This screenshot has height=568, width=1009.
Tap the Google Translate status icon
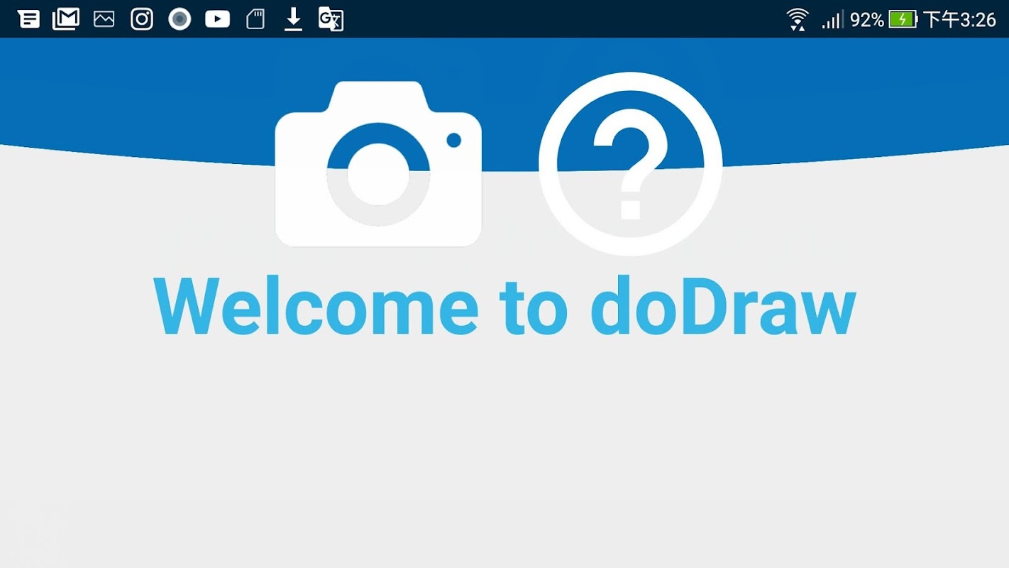tap(331, 19)
